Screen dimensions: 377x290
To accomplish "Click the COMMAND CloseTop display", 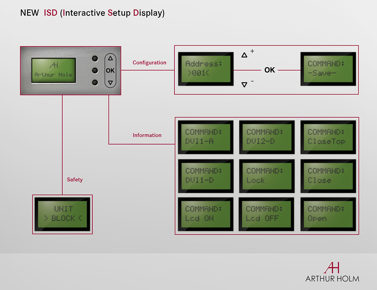I will tap(328, 137).
